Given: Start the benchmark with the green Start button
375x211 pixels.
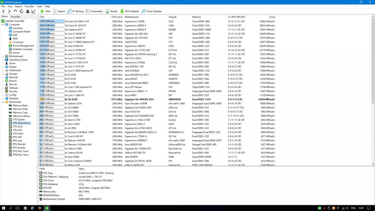Looking at the screenshot, I should [45, 11].
